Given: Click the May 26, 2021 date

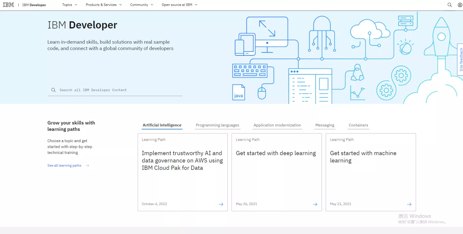Looking at the screenshot, I should 247,204.
